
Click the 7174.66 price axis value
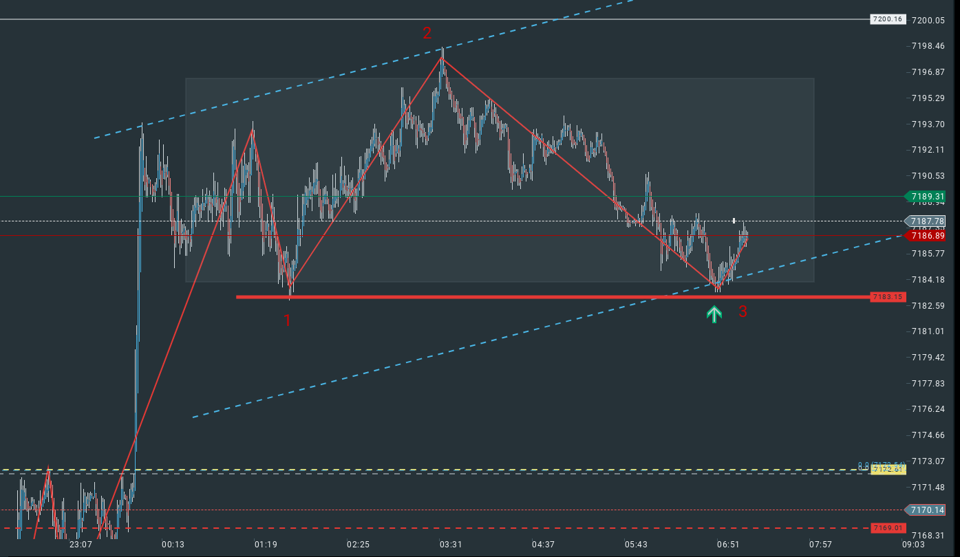(927, 435)
